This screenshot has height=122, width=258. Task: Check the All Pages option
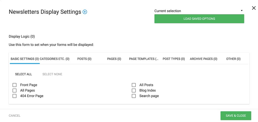click(14, 91)
